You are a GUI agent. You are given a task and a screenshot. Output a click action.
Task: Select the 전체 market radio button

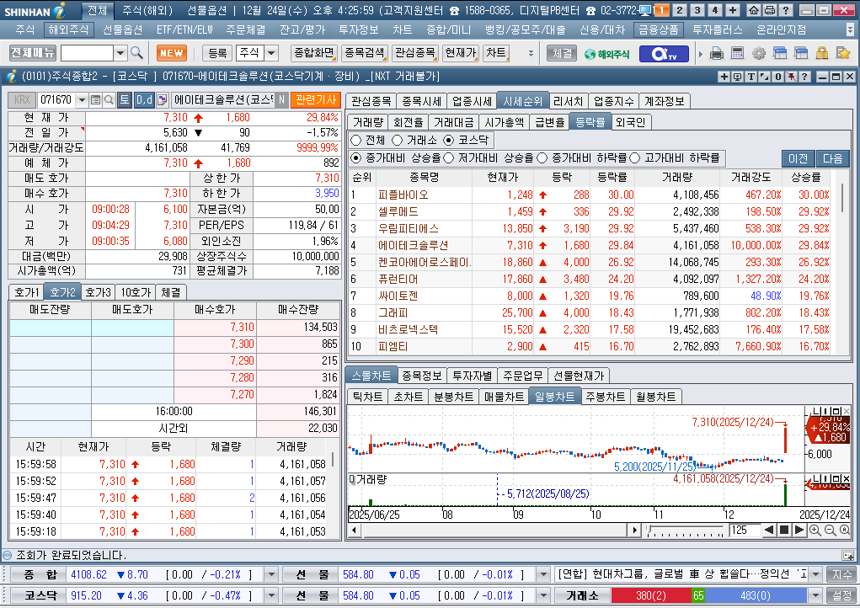point(356,141)
